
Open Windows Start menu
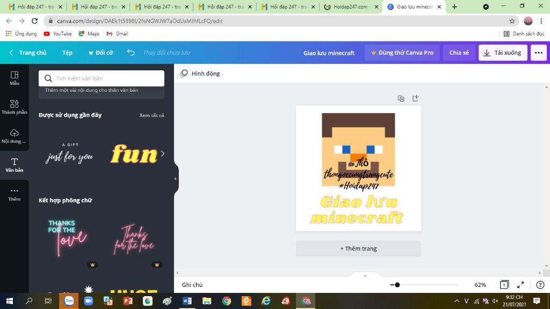pyautogui.click(x=10, y=301)
